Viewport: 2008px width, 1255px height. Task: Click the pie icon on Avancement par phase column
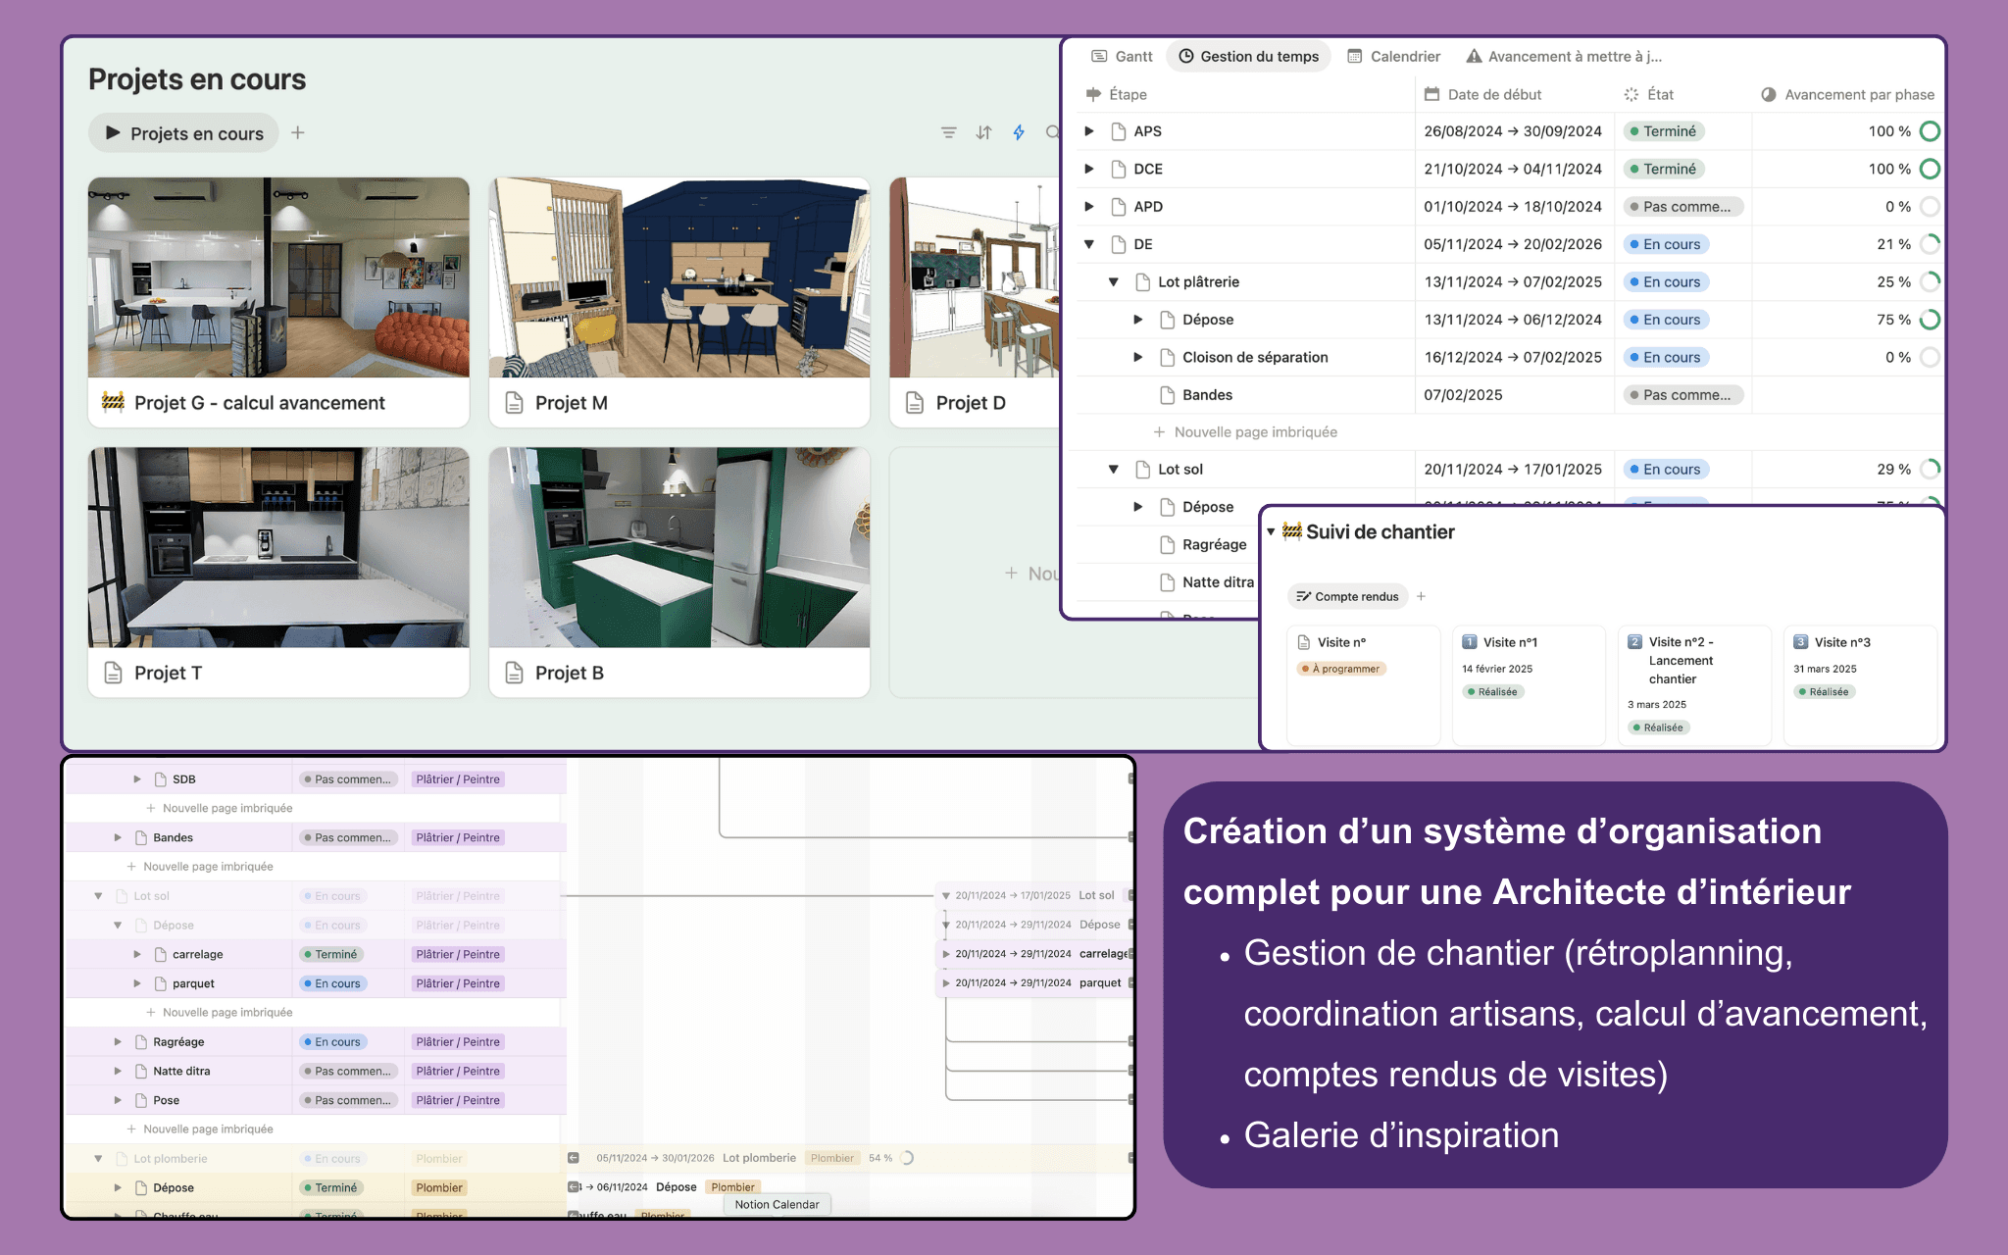1768,94
